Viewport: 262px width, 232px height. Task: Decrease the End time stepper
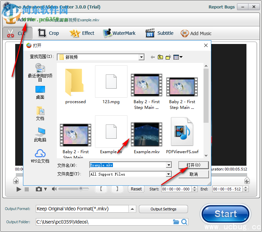246,190
